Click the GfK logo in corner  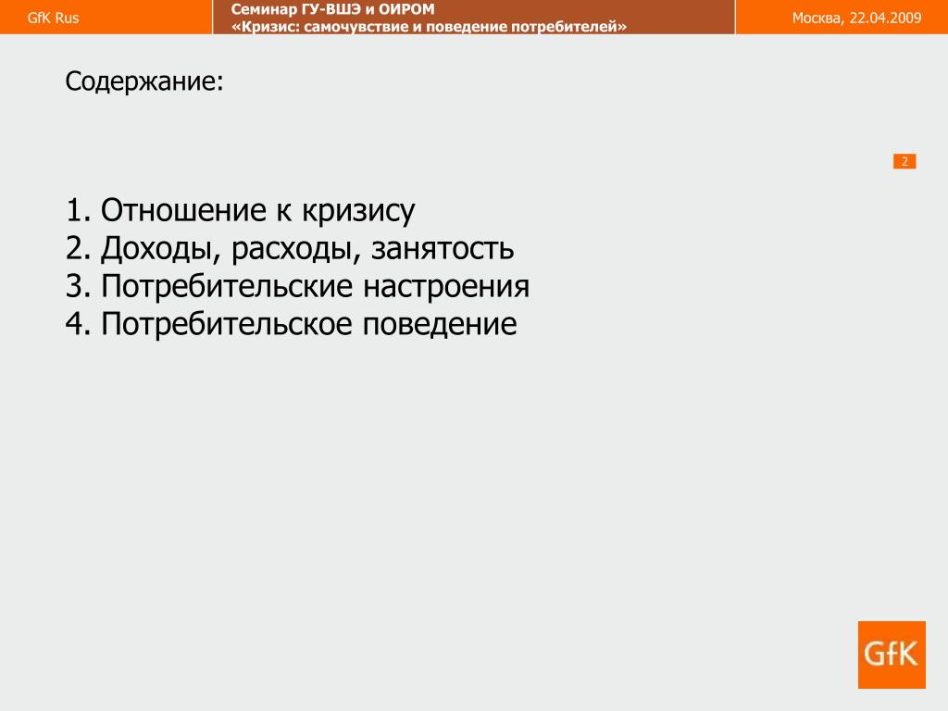(892, 655)
